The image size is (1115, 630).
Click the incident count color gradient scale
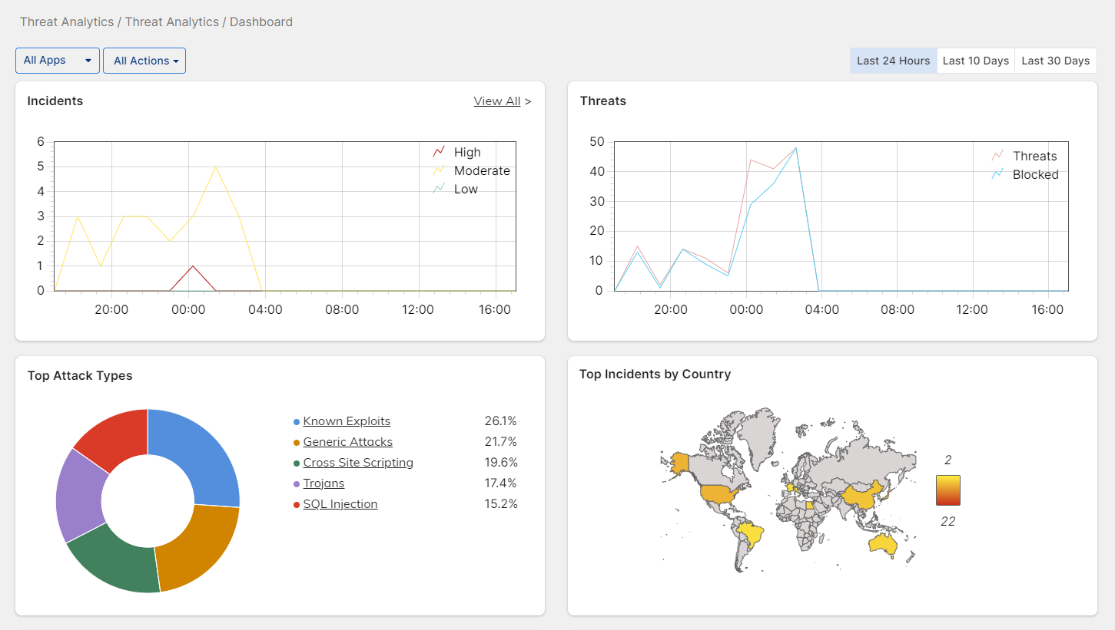click(947, 490)
